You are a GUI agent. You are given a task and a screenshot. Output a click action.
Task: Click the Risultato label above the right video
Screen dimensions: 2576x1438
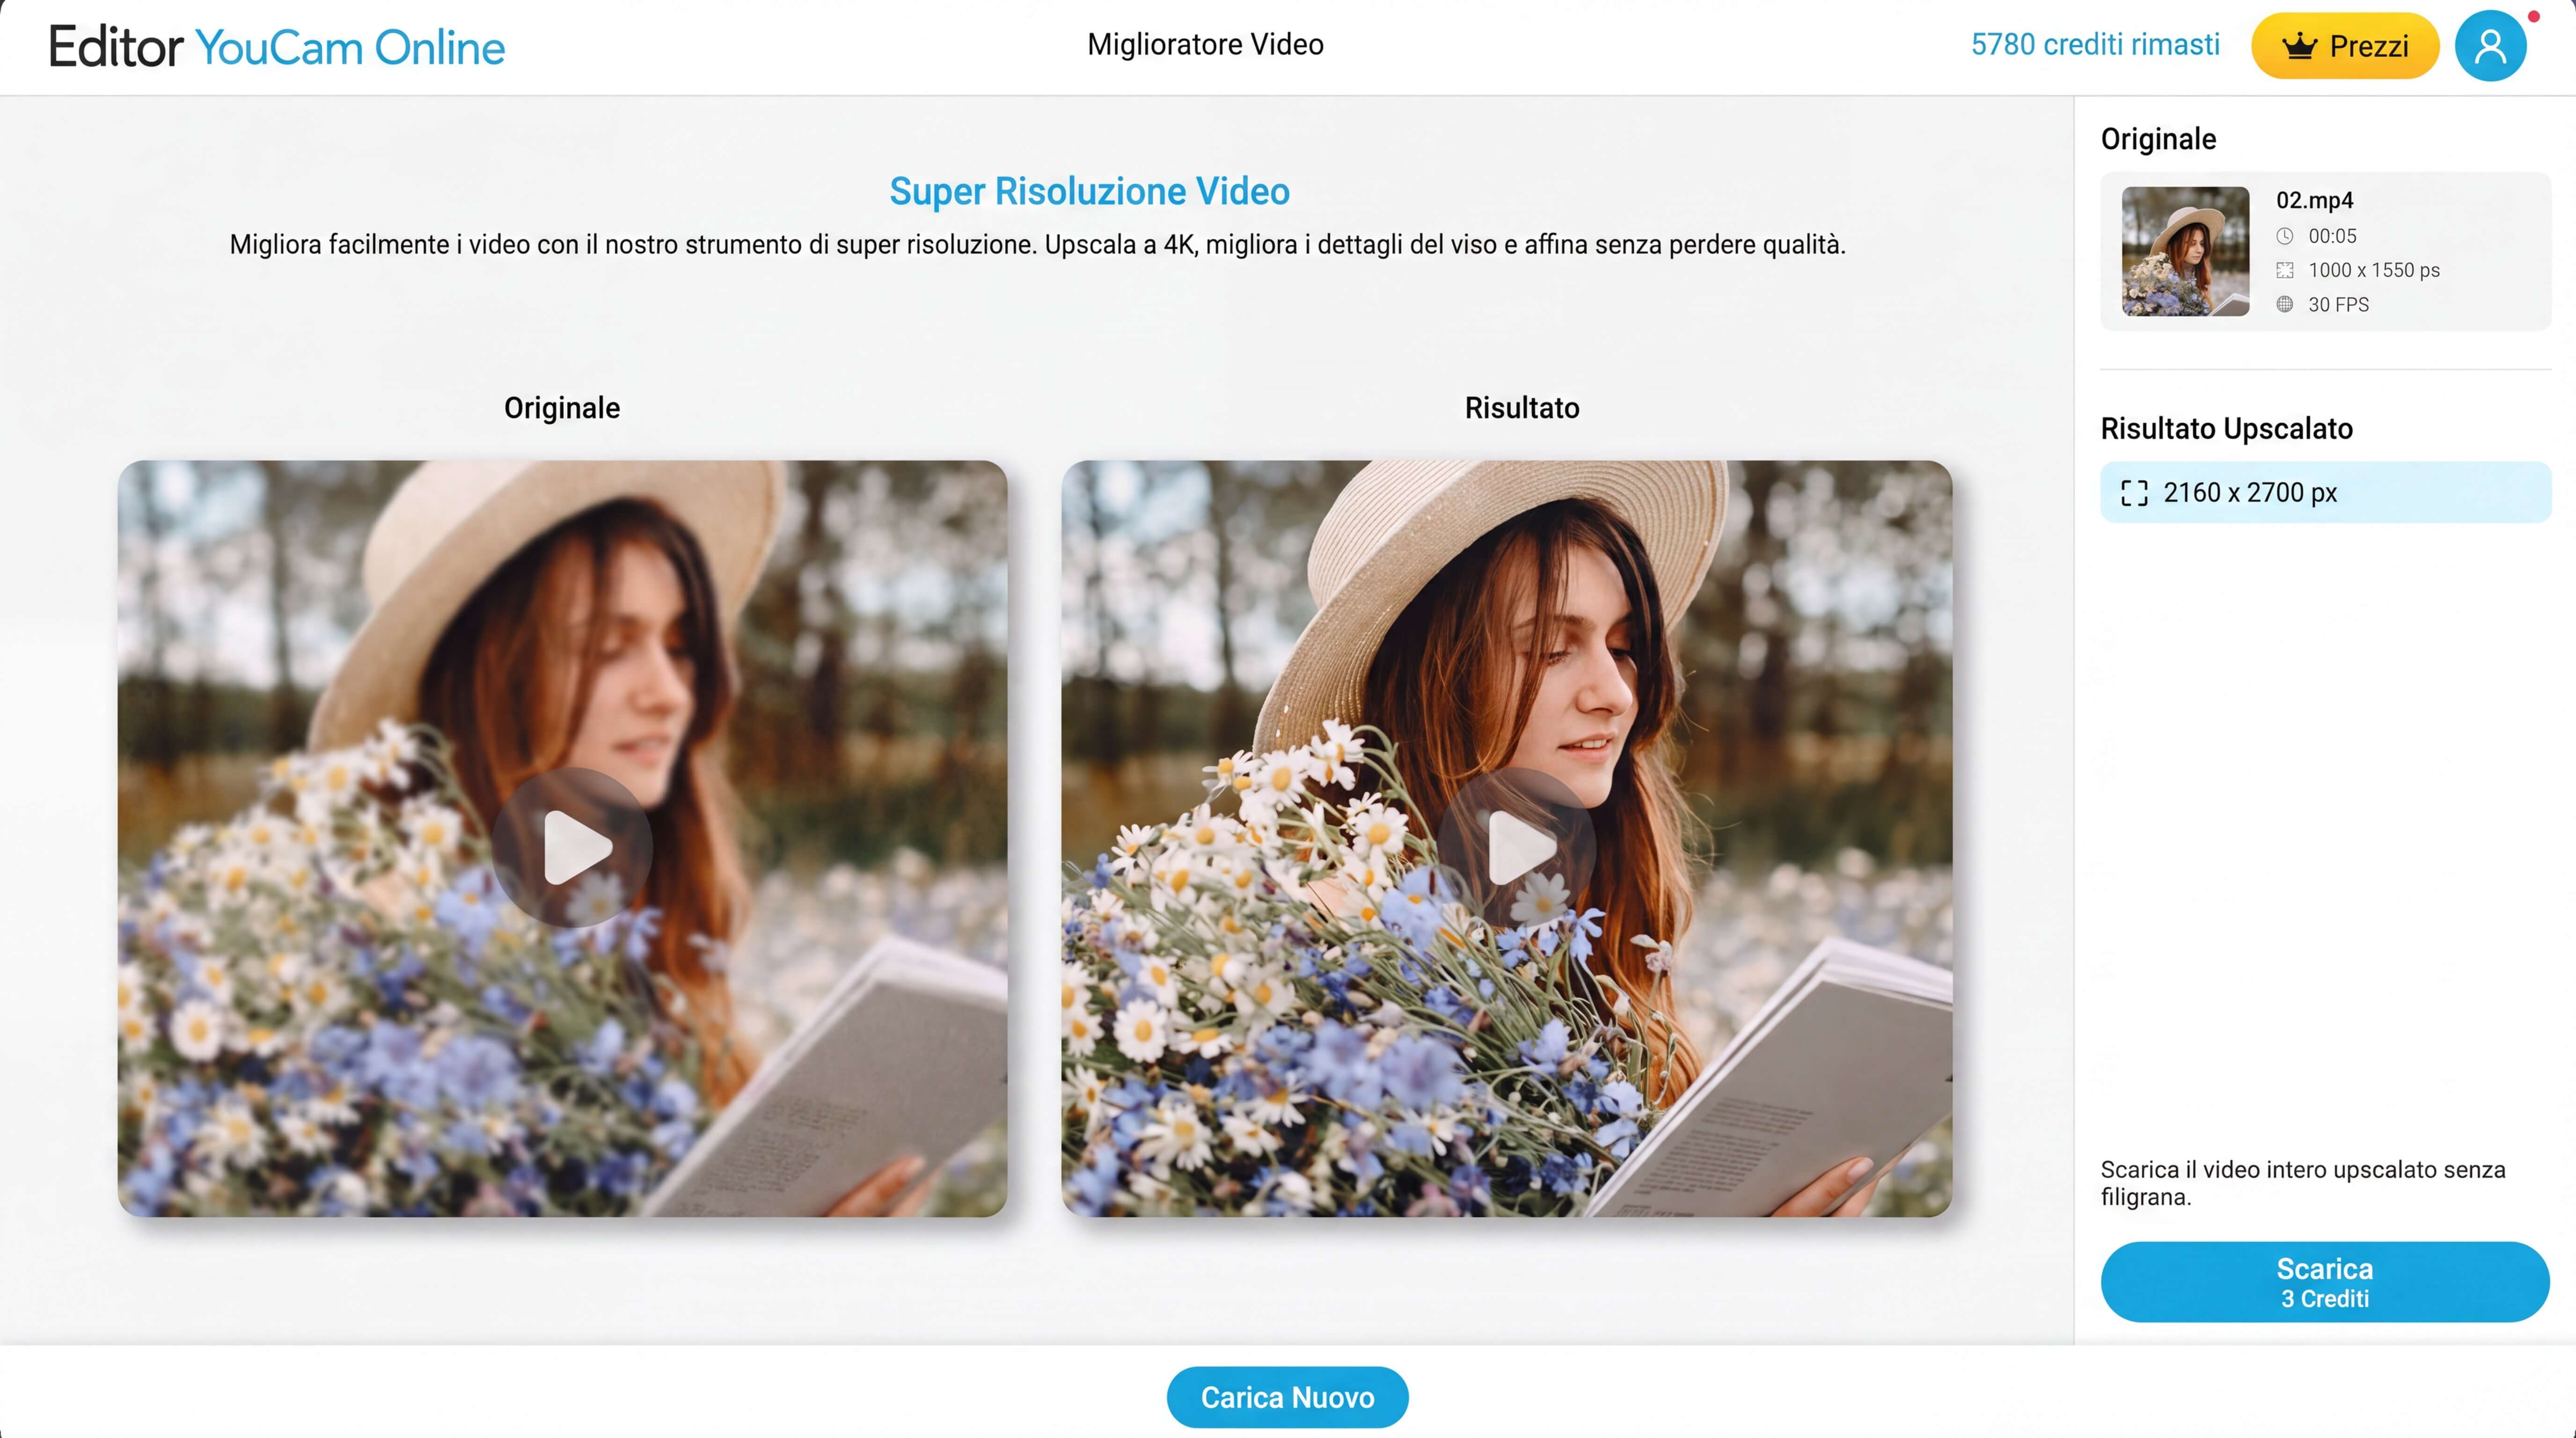click(x=1522, y=408)
